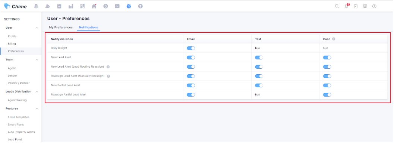The height and width of the screenshot is (143, 394).
Task: Toggle New Lead Alert email notification
Action: (x=191, y=57)
